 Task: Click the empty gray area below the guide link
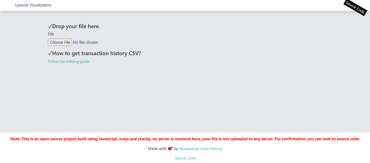pos(185,97)
